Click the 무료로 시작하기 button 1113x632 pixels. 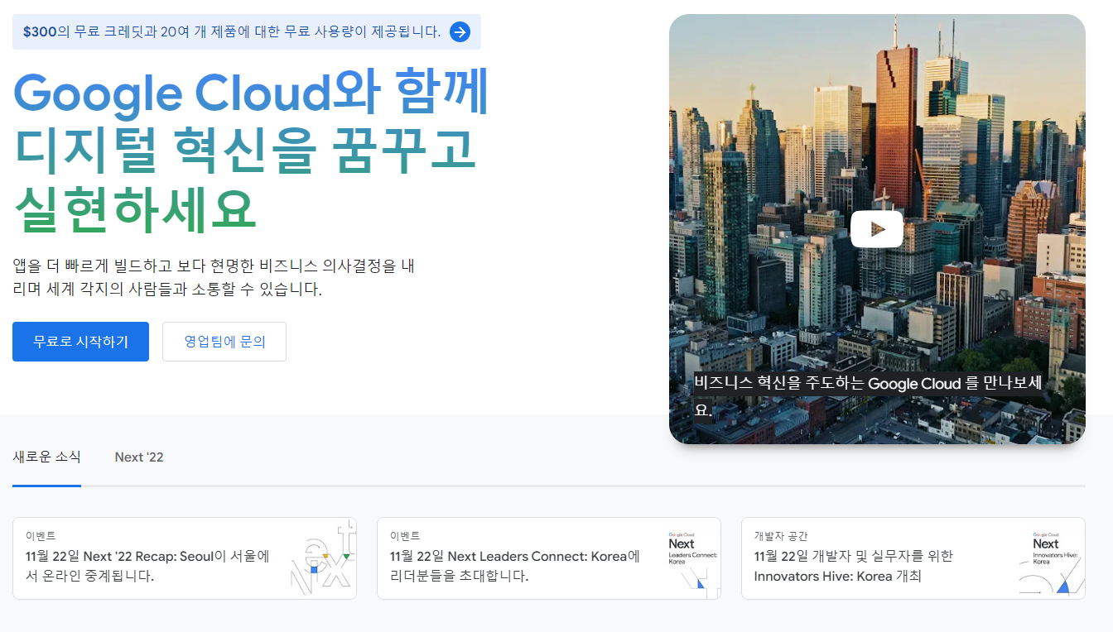pyautogui.click(x=80, y=342)
